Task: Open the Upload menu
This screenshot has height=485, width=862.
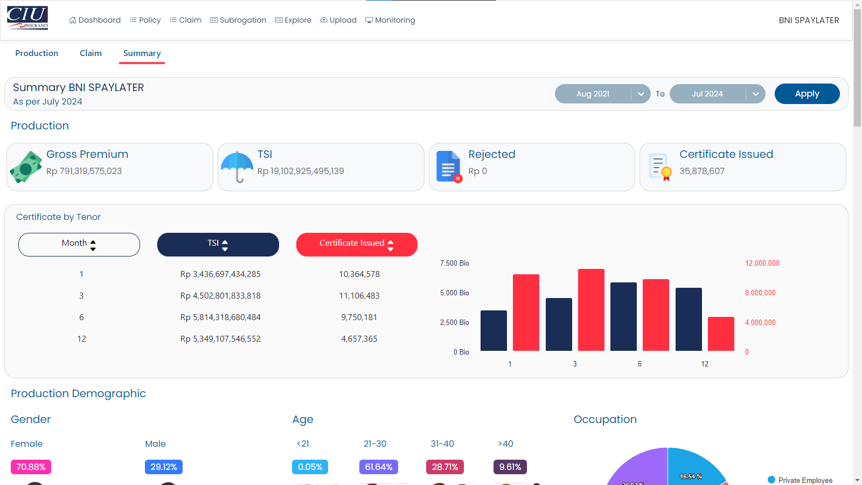Action: 338,20
